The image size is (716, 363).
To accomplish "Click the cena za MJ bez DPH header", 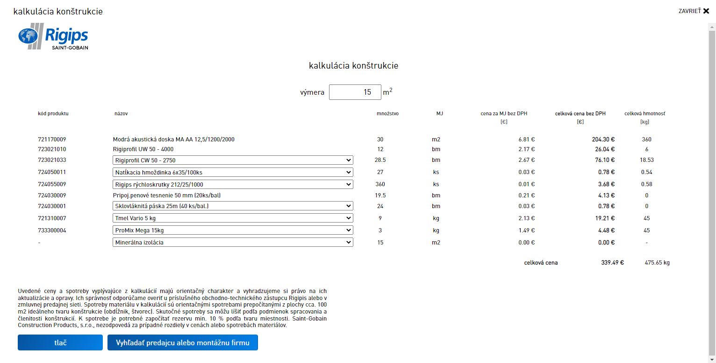I will tap(504, 113).
